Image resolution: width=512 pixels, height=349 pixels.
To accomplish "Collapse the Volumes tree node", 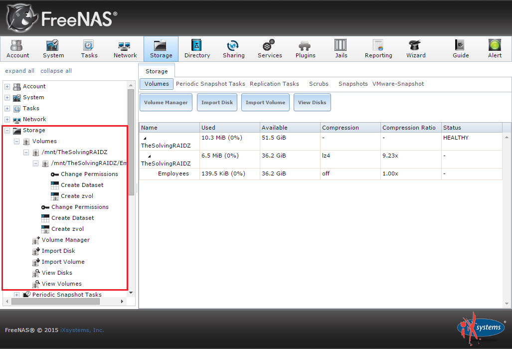I will coord(16,142).
